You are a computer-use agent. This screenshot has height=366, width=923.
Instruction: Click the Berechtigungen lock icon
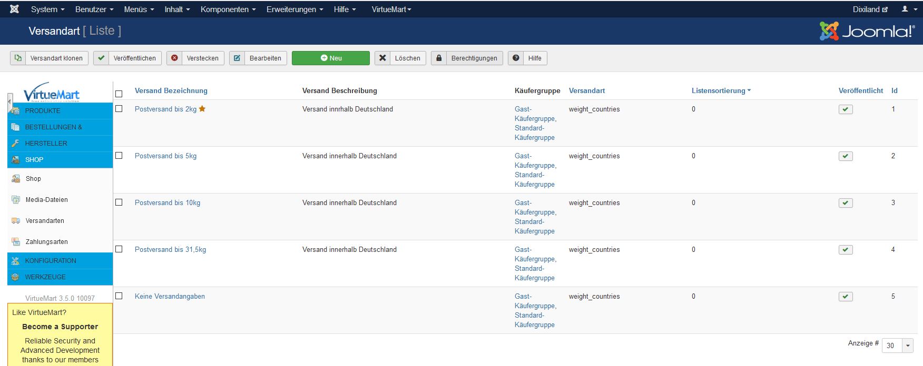click(x=438, y=58)
